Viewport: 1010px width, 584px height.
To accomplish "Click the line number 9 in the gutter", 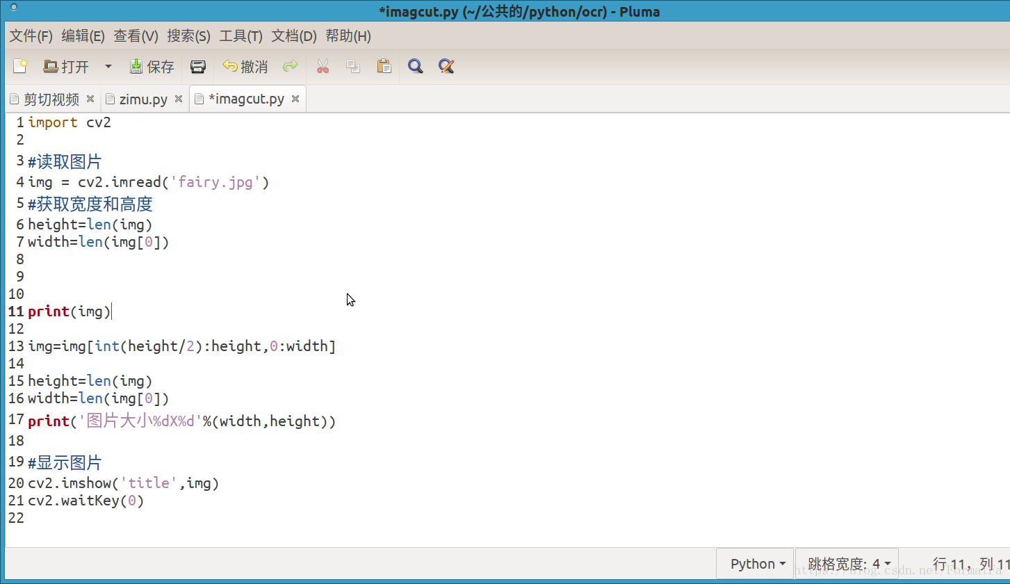I will click(20, 277).
